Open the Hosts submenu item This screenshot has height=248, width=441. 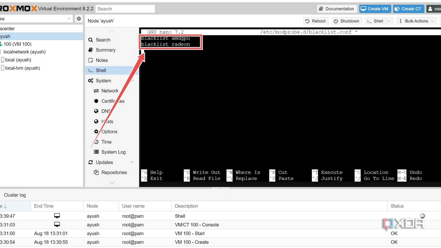[x=112, y=121]
